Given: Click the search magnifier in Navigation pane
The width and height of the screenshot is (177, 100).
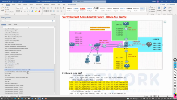Looking at the screenshot, I should (x=53, y=21).
